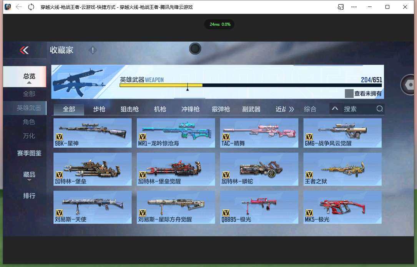
Task: Click the 英雄武器 WEAPON heading
Action: pos(141,80)
